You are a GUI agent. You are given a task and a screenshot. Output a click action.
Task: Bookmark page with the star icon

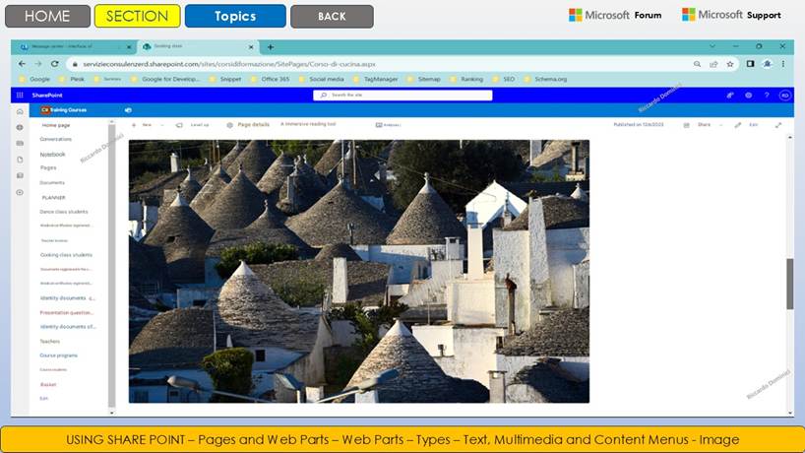tap(729, 63)
